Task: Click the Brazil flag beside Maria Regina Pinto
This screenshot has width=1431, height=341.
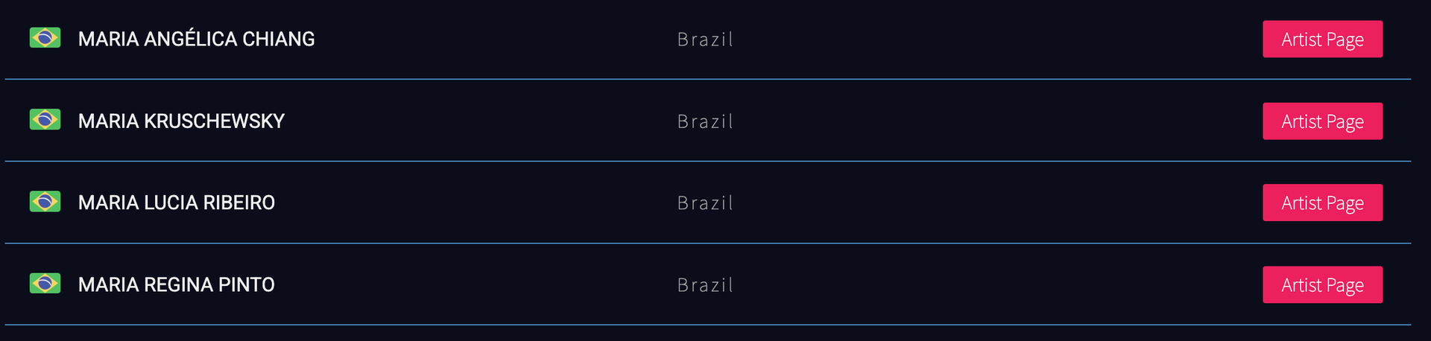Action: click(x=45, y=283)
